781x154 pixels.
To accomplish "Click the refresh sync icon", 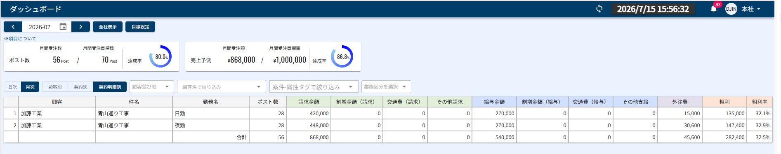I will click(599, 9).
